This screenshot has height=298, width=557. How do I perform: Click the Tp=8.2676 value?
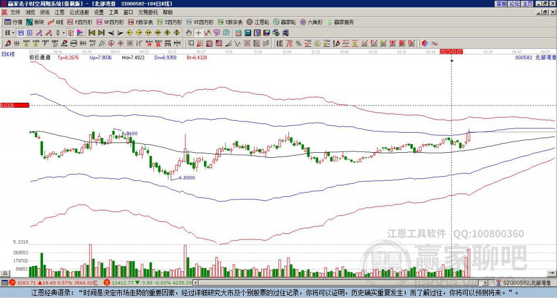[67, 57]
